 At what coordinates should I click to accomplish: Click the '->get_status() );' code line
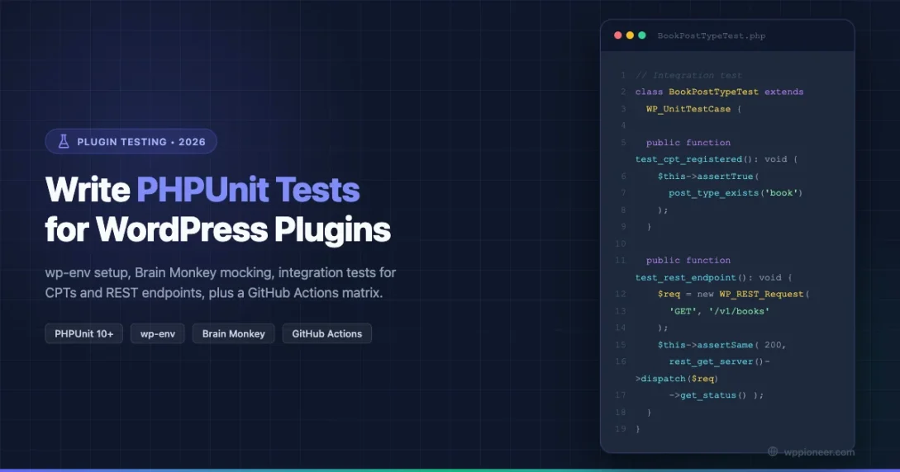click(x=717, y=395)
